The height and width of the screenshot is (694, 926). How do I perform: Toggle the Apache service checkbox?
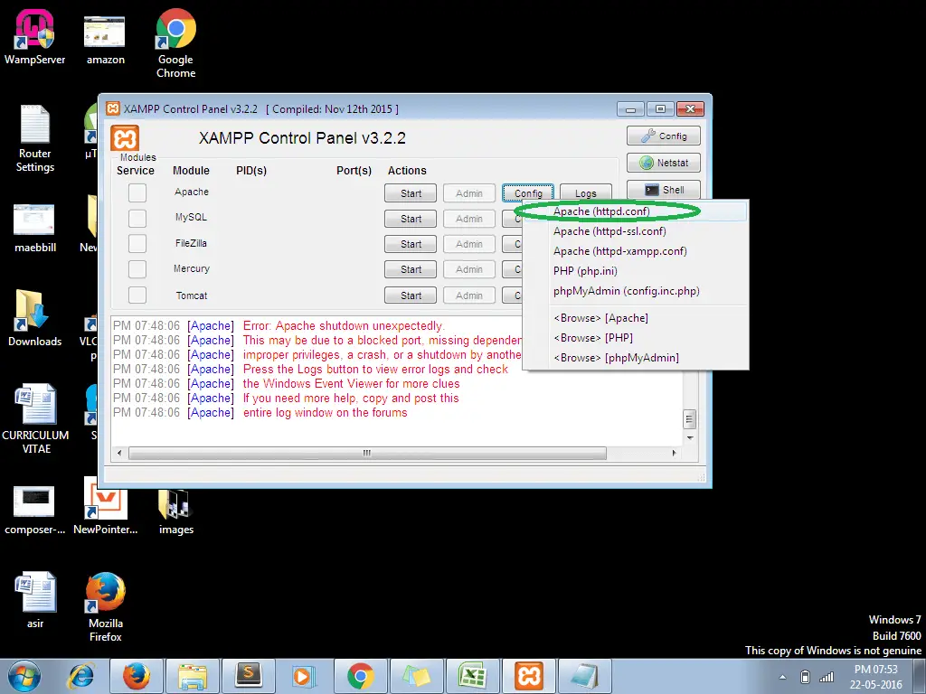[137, 192]
